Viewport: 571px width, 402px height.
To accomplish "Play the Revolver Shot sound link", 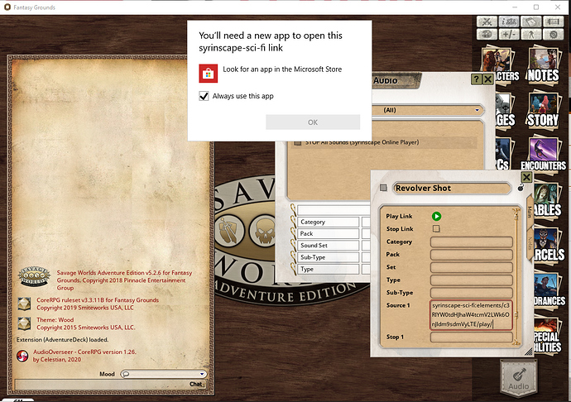I will point(436,216).
